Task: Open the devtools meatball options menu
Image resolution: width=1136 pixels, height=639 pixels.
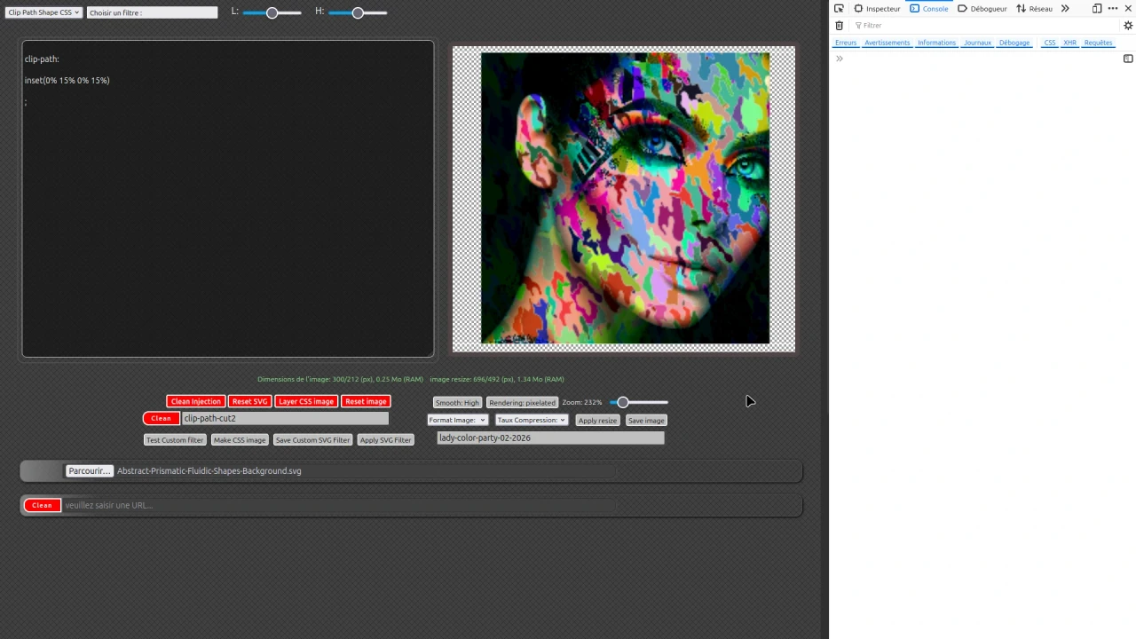Action: point(1113,8)
